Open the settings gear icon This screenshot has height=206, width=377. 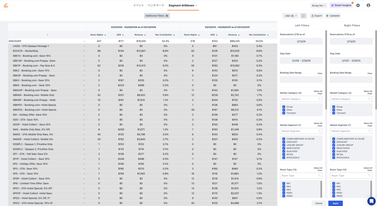(358, 5)
